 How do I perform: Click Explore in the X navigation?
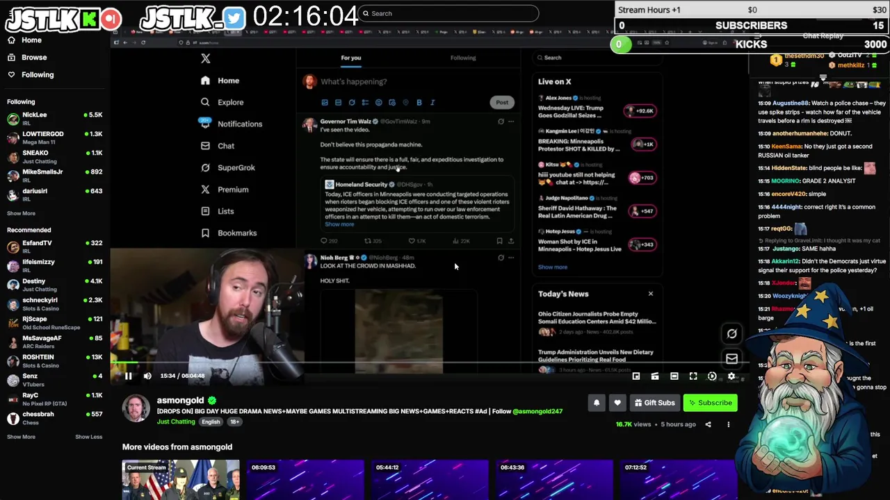222,102
